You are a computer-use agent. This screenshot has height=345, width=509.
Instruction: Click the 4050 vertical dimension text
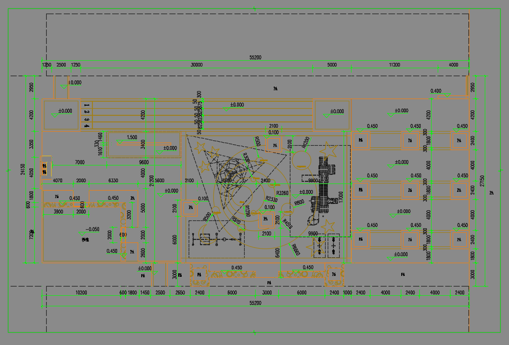32,173
